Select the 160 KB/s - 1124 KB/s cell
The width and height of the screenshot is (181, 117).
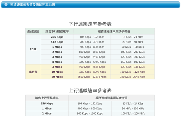(x=133, y=72)
